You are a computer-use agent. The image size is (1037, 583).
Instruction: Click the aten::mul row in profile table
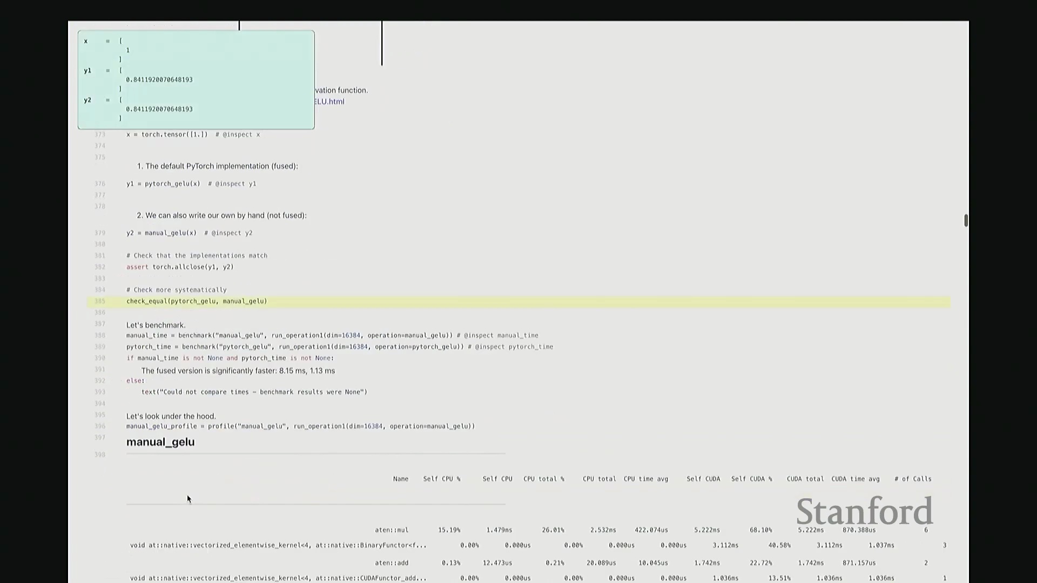[x=392, y=530]
